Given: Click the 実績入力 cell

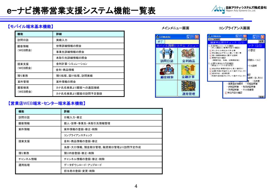Looking at the screenshot, I should (88, 40).
